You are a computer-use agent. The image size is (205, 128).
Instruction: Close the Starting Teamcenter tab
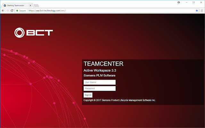pos(30,5)
